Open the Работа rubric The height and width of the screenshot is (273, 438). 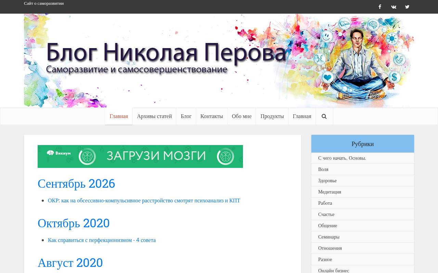[325, 203]
